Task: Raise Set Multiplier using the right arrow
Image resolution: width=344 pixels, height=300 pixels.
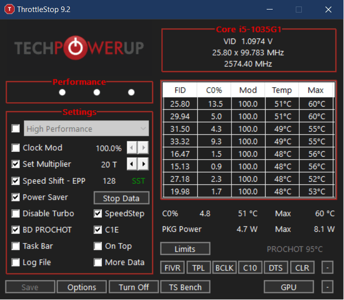Action: [x=143, y=164]
